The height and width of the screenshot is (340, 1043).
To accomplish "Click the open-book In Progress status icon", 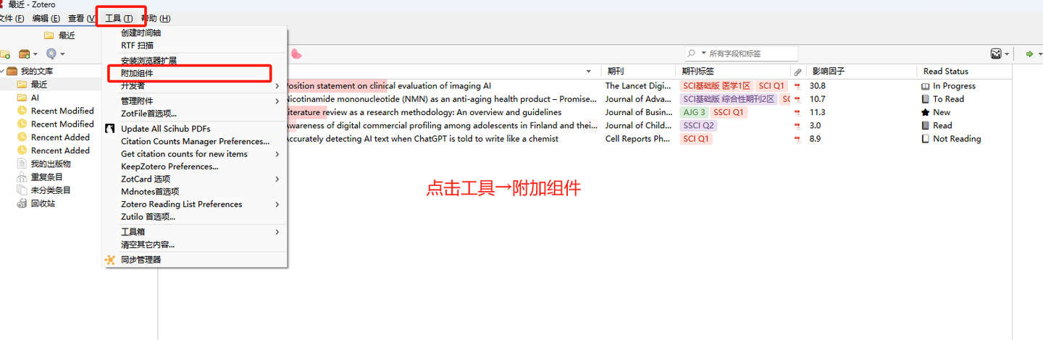I will pos(925,86).
